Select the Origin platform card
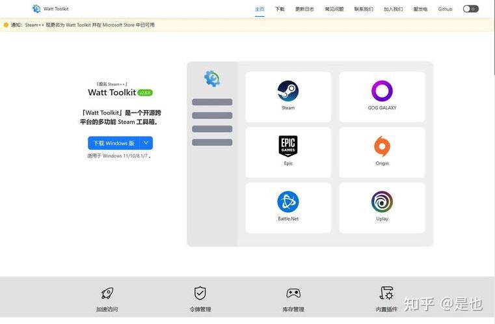Image resolution: width=495 pixels, height=324 pixels. (382, 152)
